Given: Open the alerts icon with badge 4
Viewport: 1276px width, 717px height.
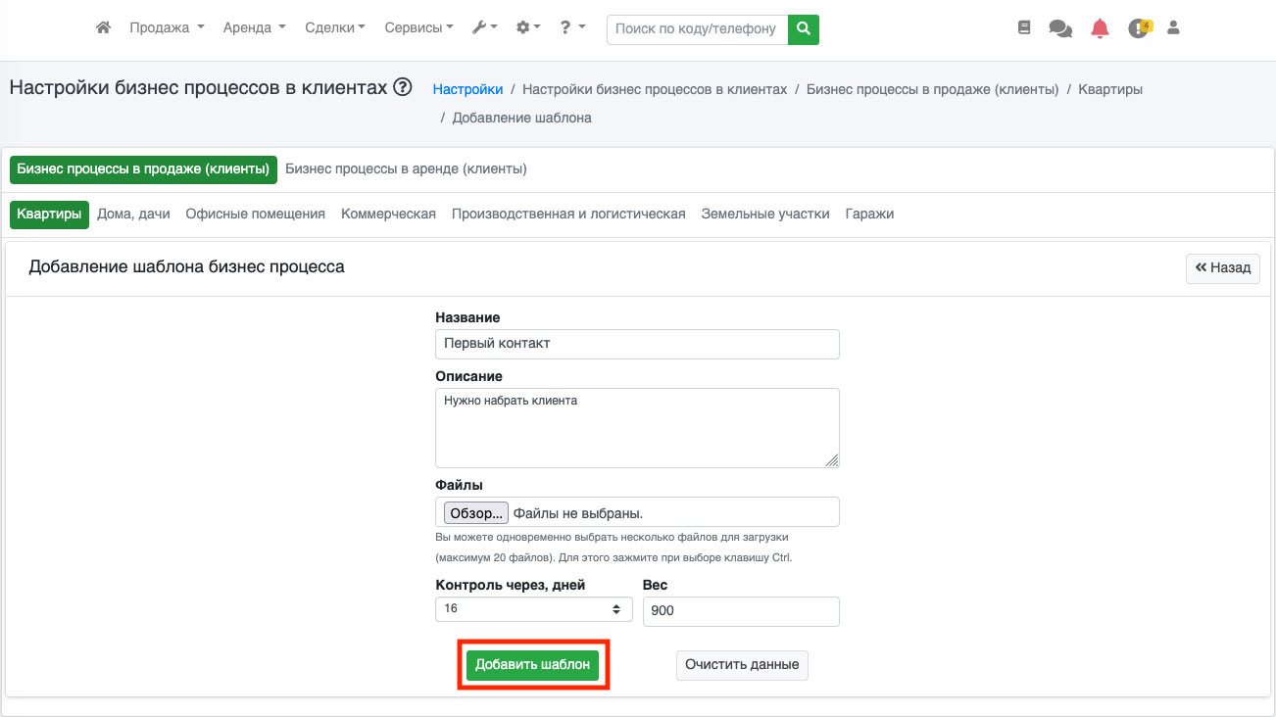Looking at the screenshot, I should point(1139,28).
